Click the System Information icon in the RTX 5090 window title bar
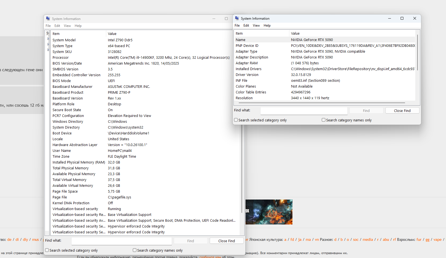This screenshot has width=446, height=258. (237, 18)
